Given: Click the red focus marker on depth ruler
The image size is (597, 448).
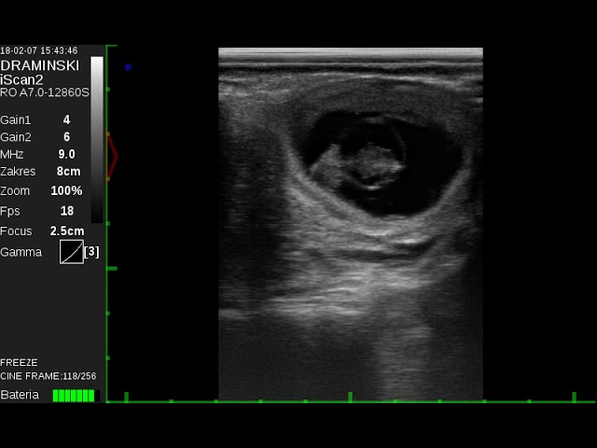Looking at the screenshot, I should pos(113,156).
